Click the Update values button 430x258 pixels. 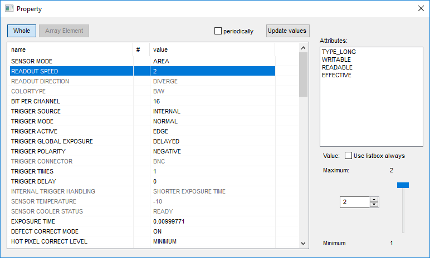287,31
